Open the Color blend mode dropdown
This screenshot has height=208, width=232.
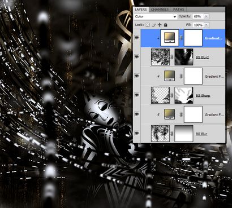coord(156,16)
